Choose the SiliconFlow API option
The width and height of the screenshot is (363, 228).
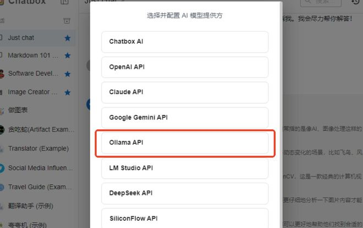coord(185,218)
